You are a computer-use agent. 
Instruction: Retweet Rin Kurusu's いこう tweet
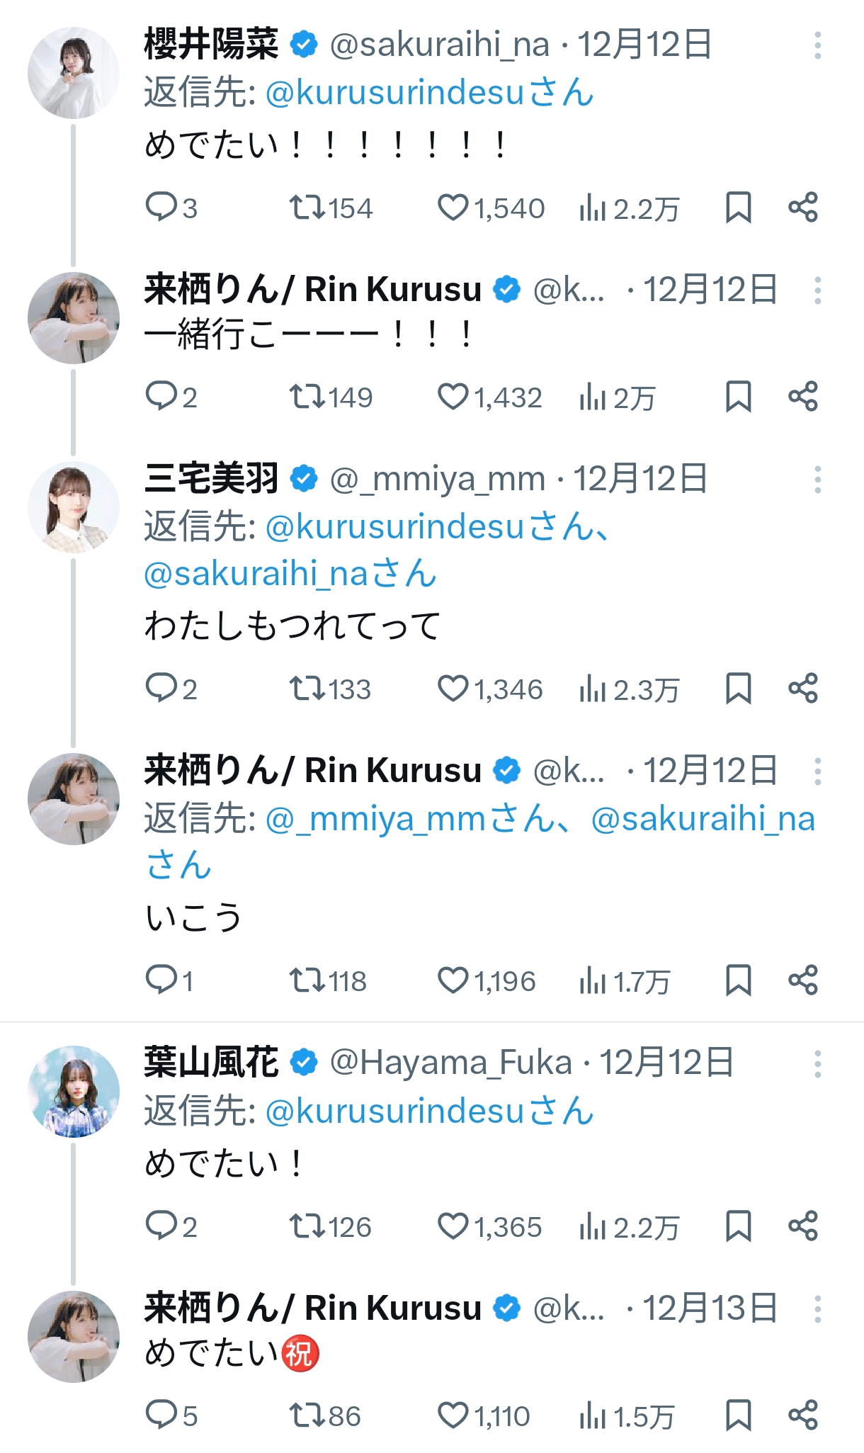[x=307, y=980]
